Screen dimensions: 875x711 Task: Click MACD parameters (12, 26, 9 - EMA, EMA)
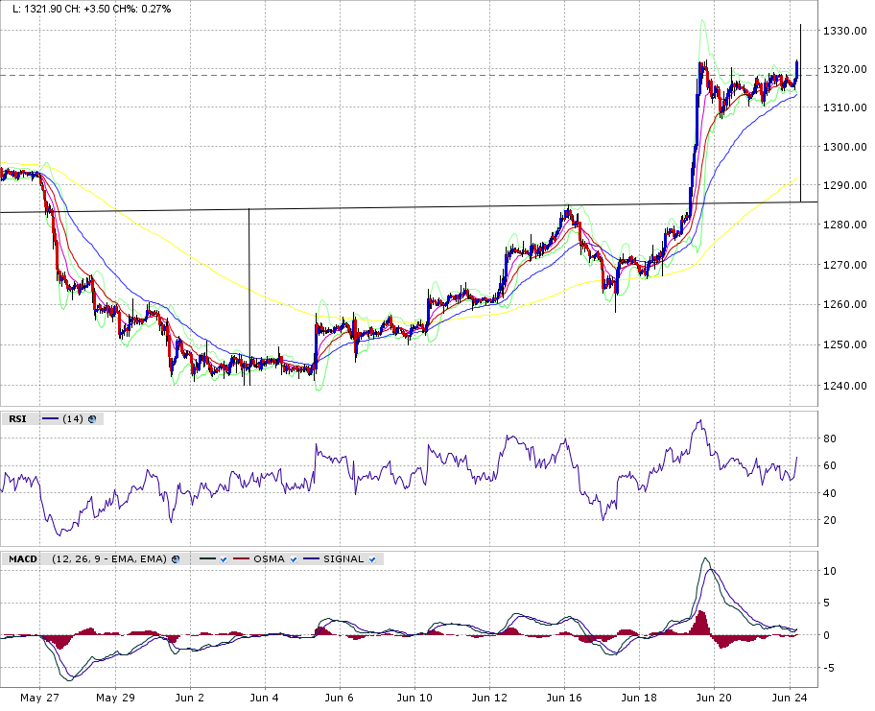pyautogui.click(x=109, y=559)
